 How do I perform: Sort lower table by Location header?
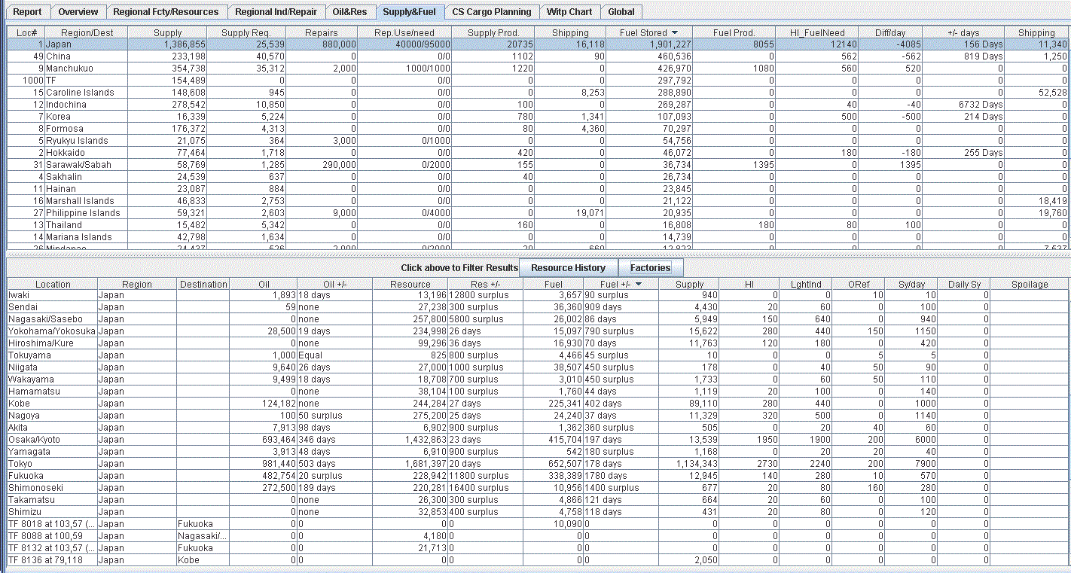53,285
